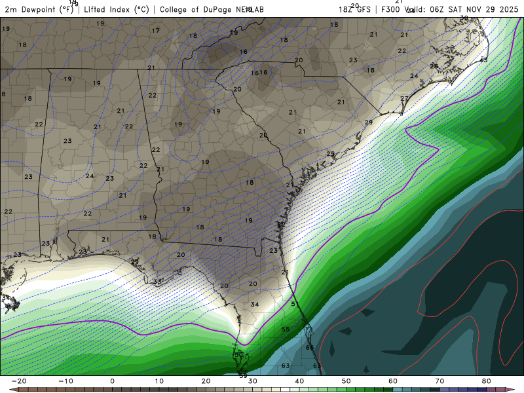
Task: Click the dewpoint value '27' on the map
Action: coord(404,99)
